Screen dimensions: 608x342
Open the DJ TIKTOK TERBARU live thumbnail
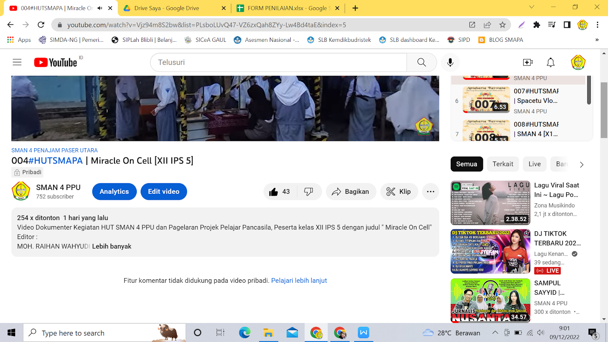click(491, 252)
